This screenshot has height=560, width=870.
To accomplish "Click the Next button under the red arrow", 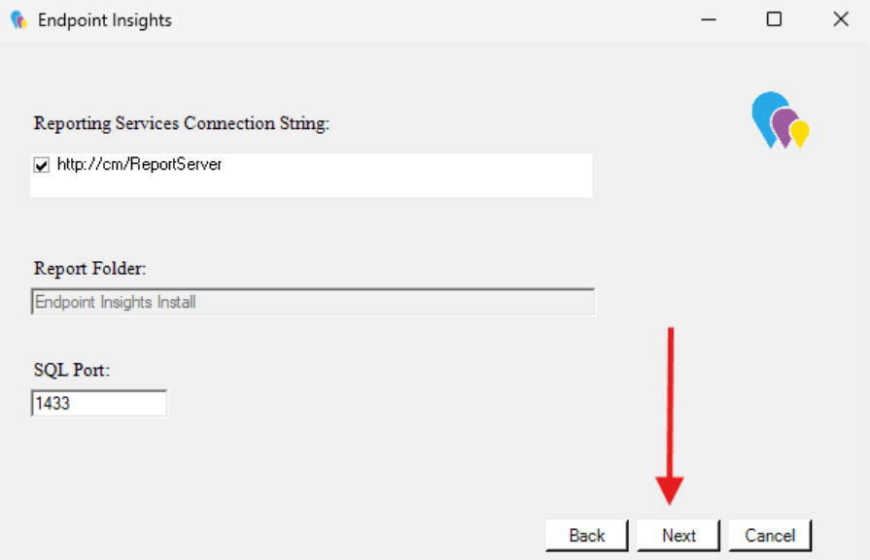I will point(678,535).
